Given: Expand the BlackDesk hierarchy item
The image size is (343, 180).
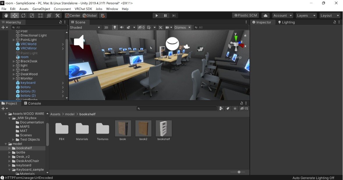Looking at the screenshot, I should [x=14, y=62].
